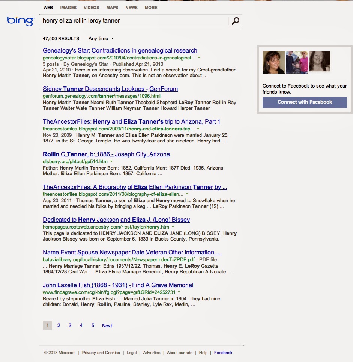Click middle Facebook photo of group with hat
This screenshot has width=353, height=362.
coord(297,62)
